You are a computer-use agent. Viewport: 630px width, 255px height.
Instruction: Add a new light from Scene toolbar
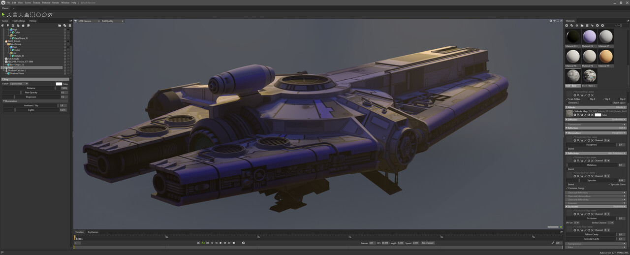pyautogui.click(x=8, y=26)
